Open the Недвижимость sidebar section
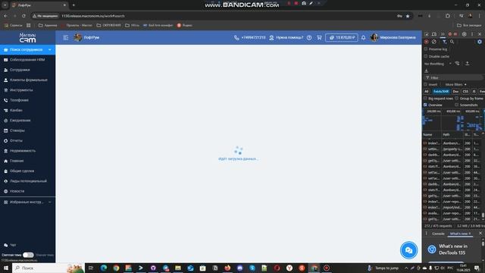Viewport: 485px width, 273px height. [x=27, y=151]
